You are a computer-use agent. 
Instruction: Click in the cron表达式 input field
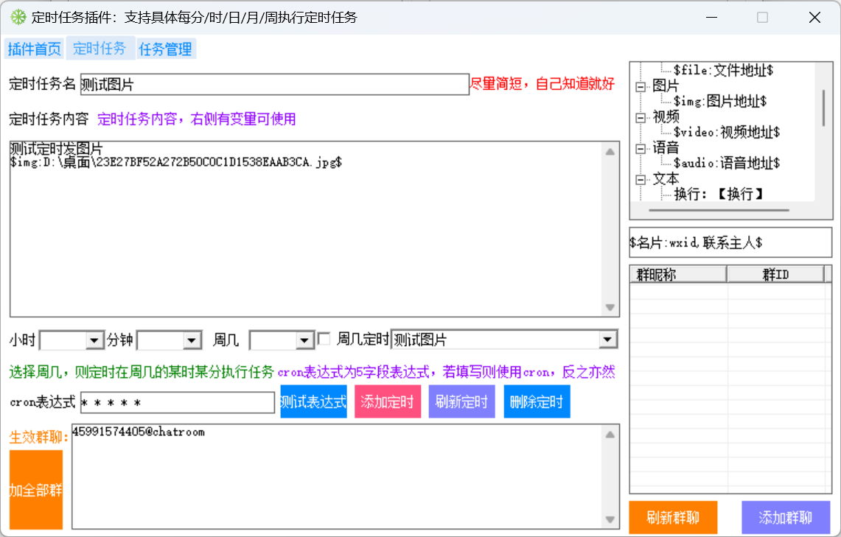[177, 403]
